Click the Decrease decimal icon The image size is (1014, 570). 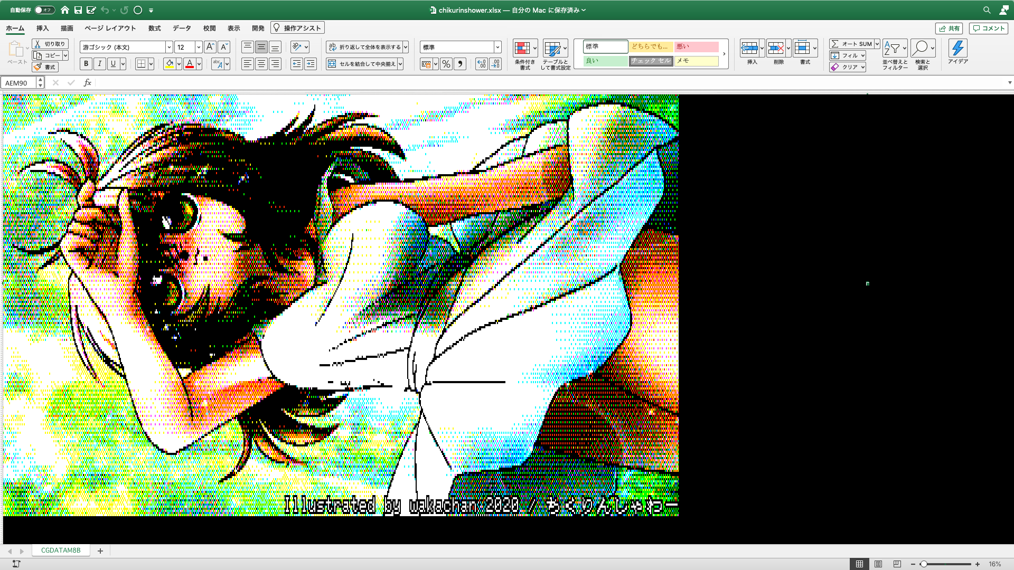495,64
